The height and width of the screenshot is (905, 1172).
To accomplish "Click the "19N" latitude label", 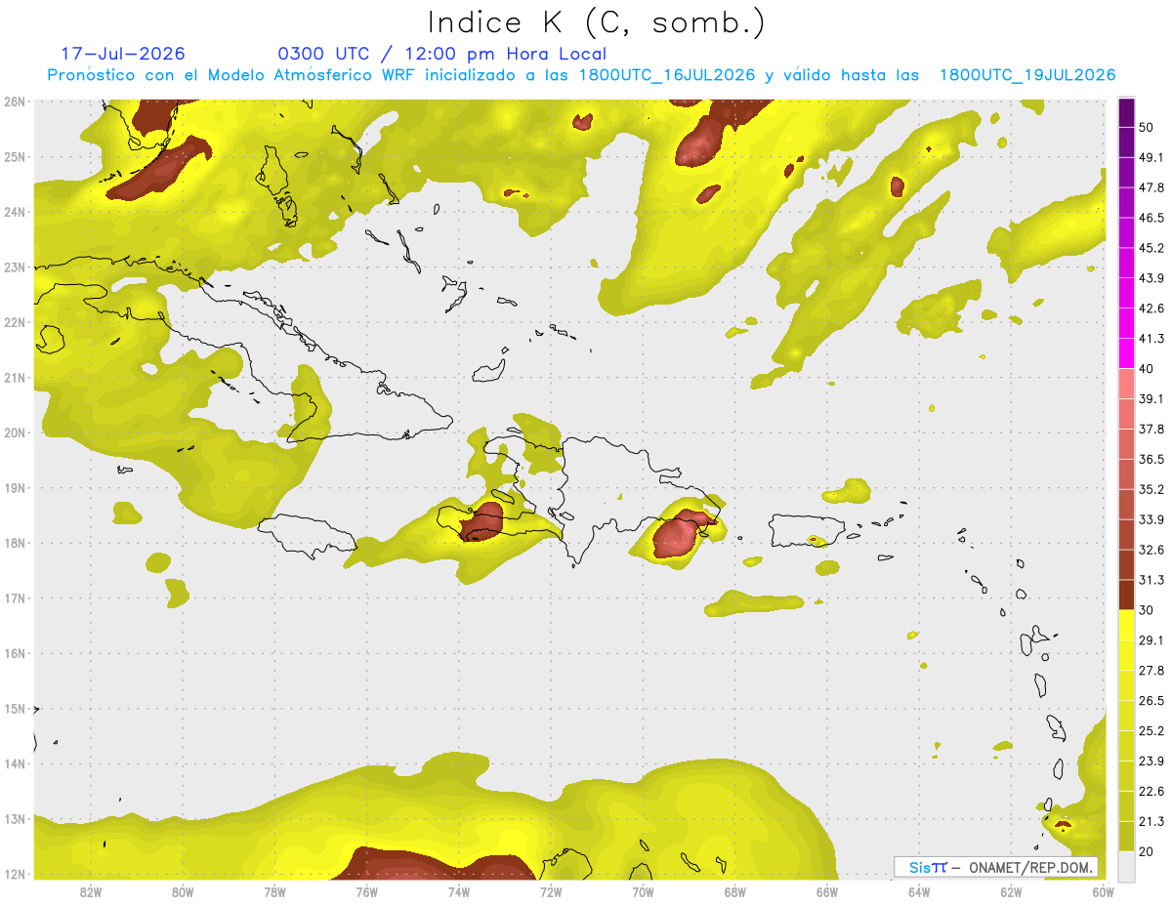I will click(14, 488).
